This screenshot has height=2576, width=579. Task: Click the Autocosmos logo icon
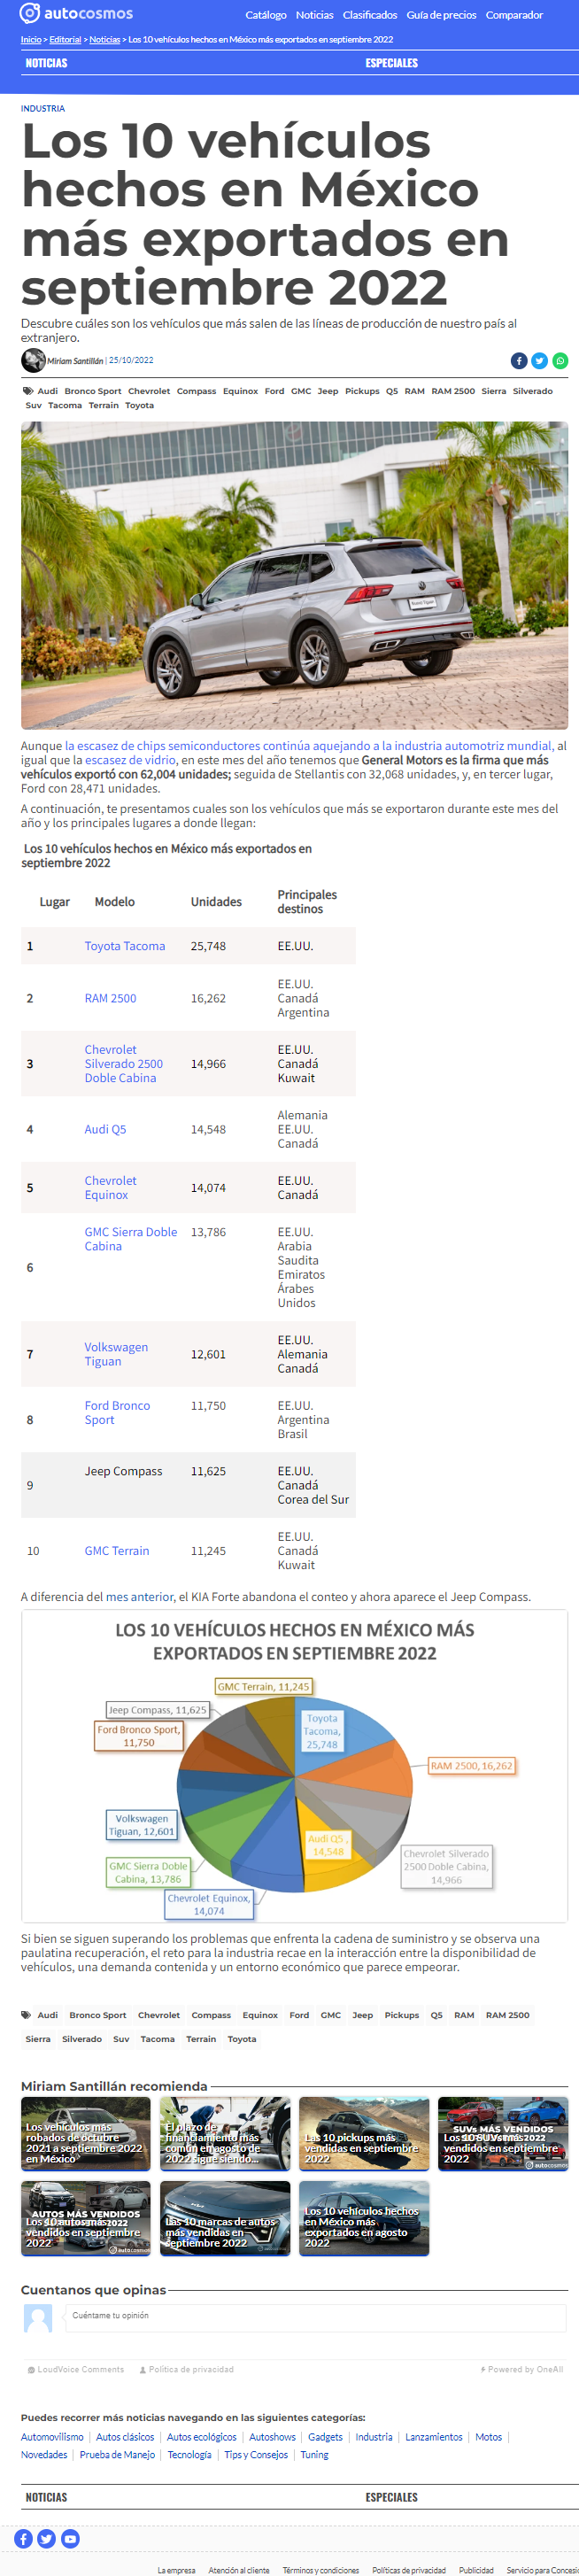coord(30,13)
